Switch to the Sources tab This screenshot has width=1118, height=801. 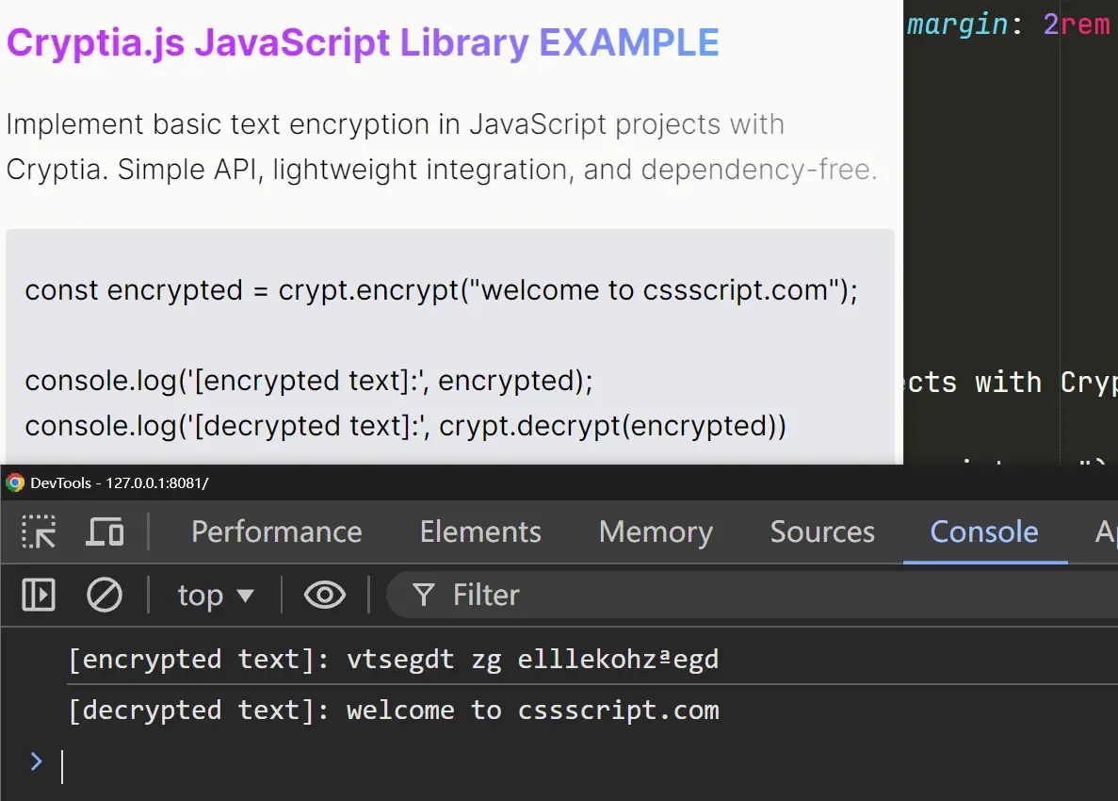(x=822, y=532)
